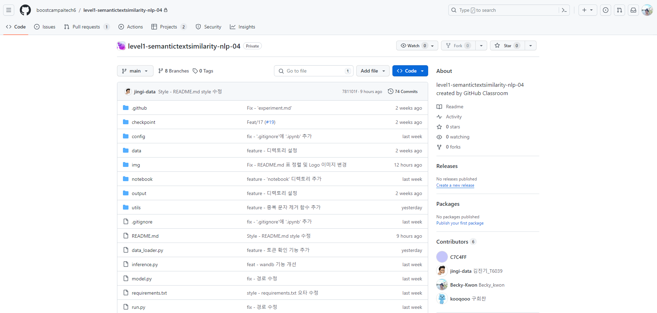Open the Readme link in About
This screenshot has height=313, width=657.
pos(450,107)
